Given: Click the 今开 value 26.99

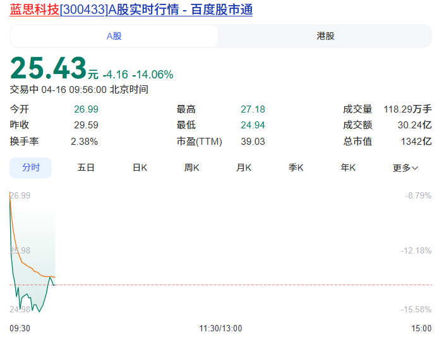Looking at the screenshot, I should pos(86,109).
